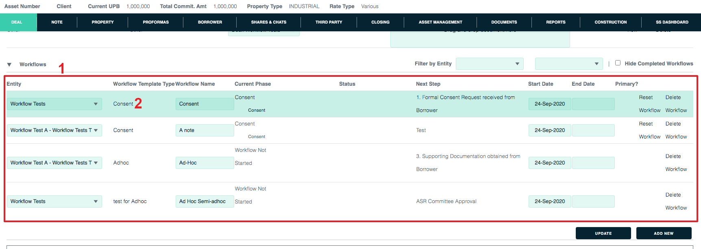The image size is (701, 249).
Task: Switch to the NOTE tab
Action: click(x=57, y=22)
